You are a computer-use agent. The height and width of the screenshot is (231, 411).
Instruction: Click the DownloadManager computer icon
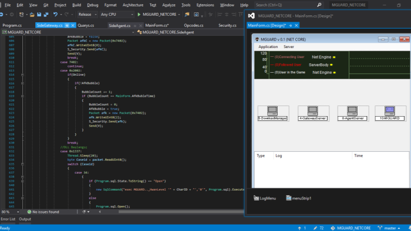pyautogui.click(x=272, y=111)
